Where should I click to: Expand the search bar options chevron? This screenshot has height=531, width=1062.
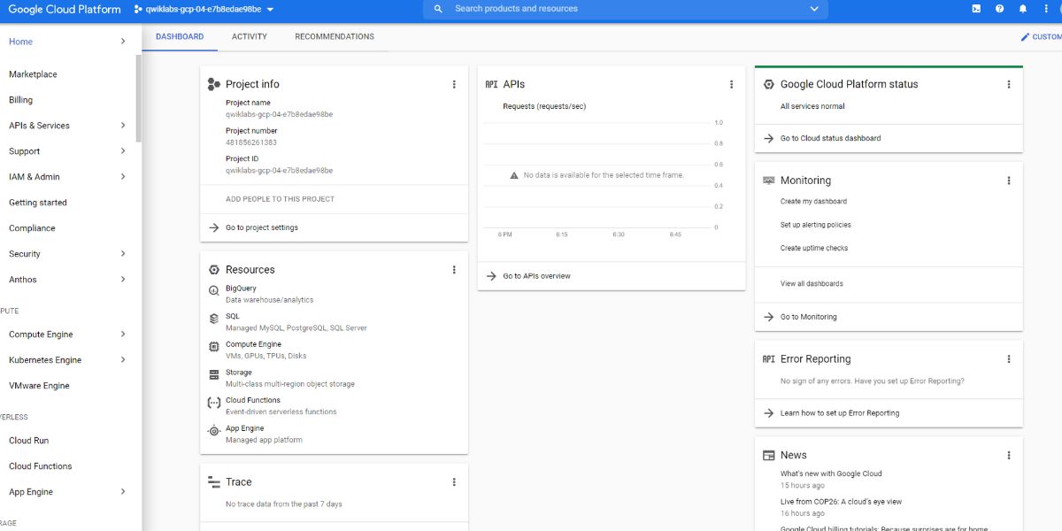point(813,10)
